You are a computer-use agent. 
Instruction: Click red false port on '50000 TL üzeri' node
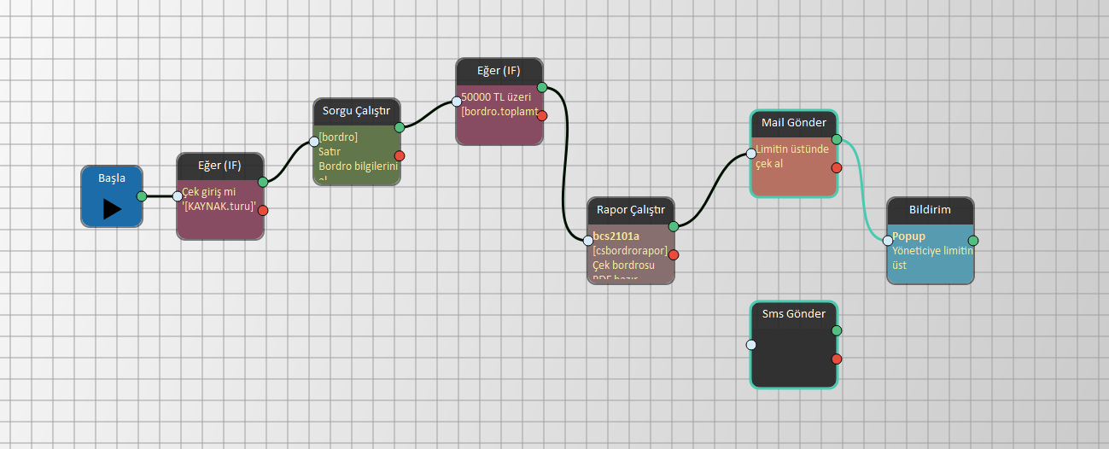click(541, 115)
